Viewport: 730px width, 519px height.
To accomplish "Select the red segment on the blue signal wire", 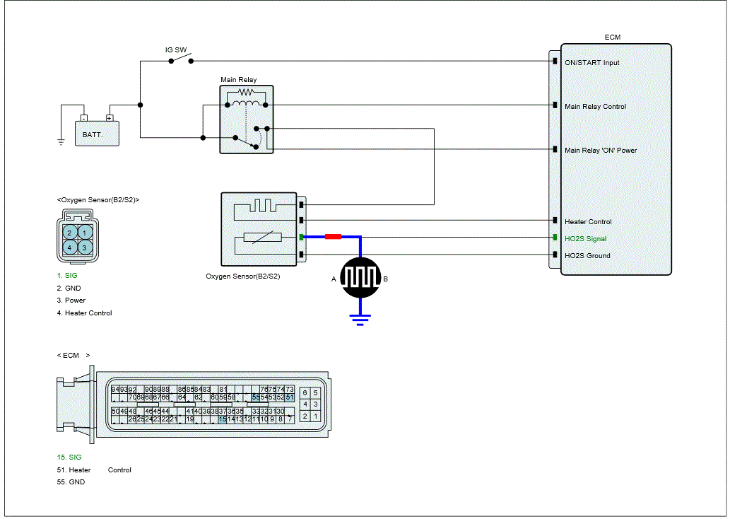I will pyautogui.click(x=333, y=237).
